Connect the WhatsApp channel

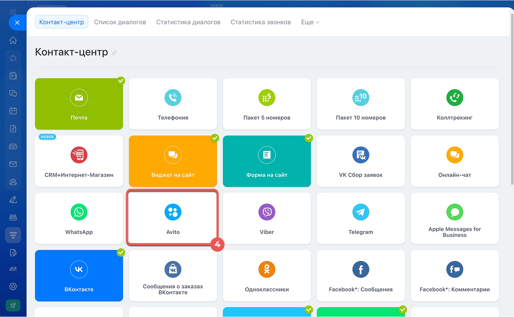tap(79, 218)
